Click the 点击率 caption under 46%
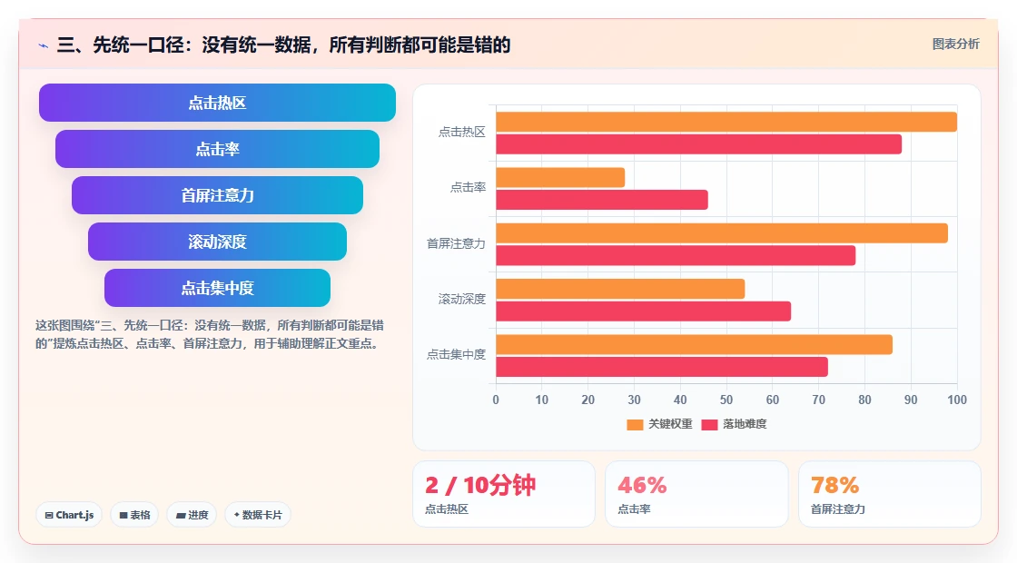The image size is (1017, 563). pyautogui.click(x=634, y=509)
